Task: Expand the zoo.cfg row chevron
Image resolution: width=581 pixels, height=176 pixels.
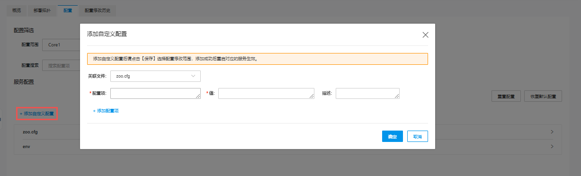Action: pos(552,132)
